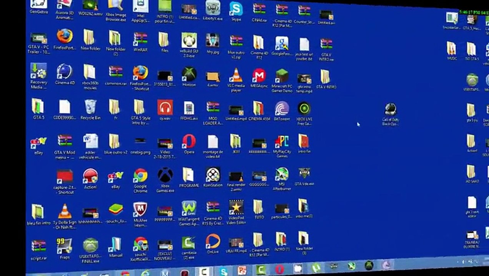
Task: Select the TUTO folder
Action: [259, 210]
